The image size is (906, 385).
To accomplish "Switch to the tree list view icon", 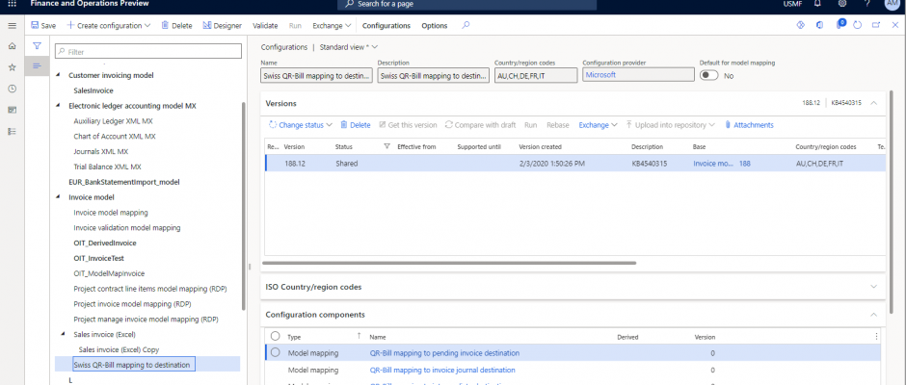I will click(37, 66).
